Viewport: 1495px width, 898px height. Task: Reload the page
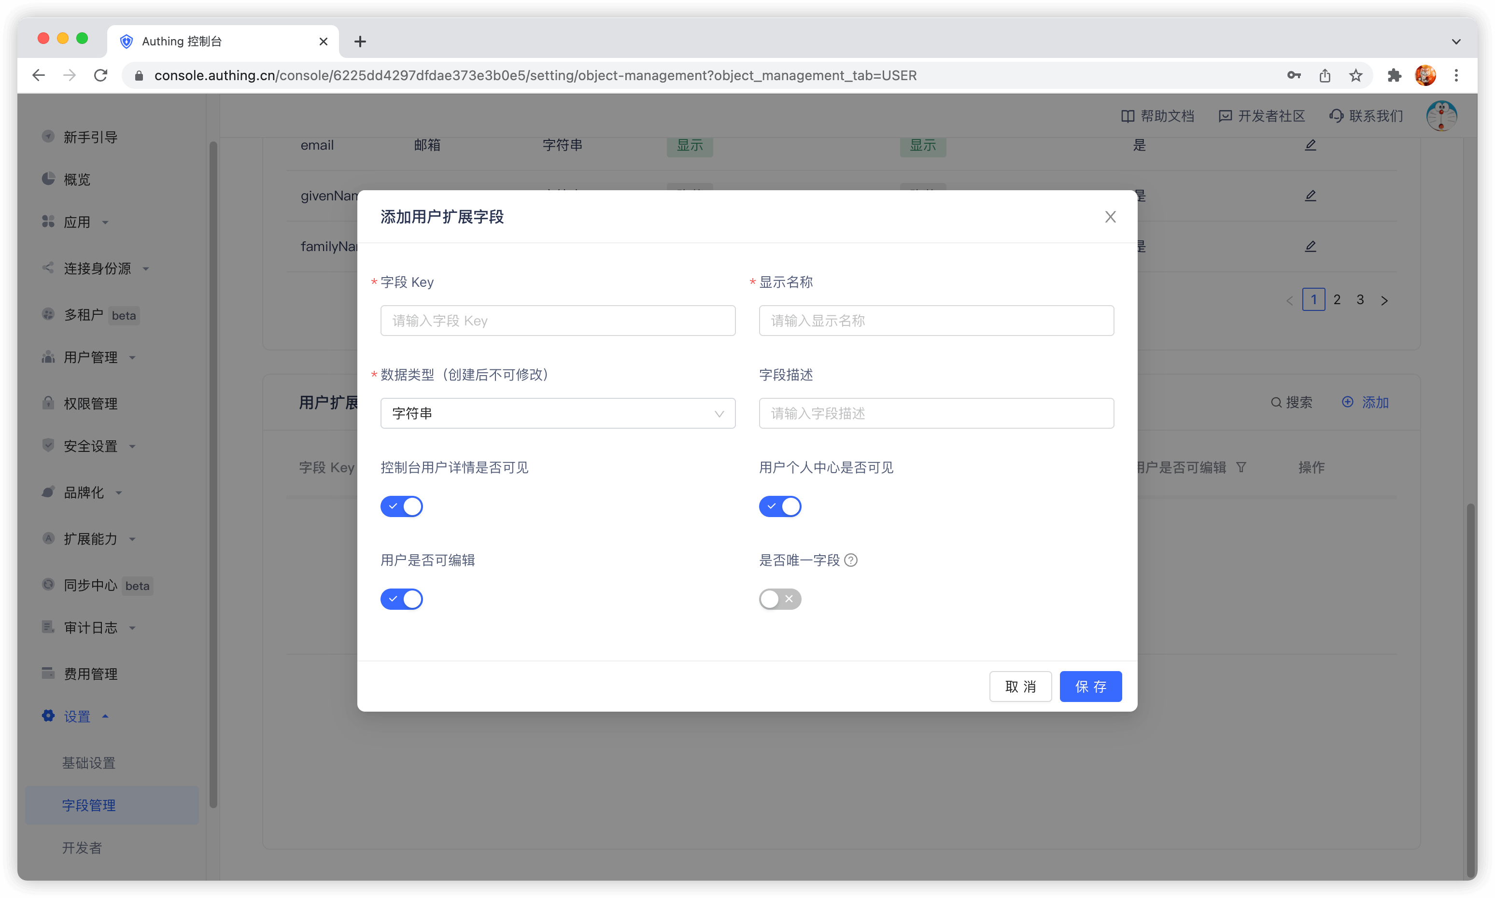100,76
